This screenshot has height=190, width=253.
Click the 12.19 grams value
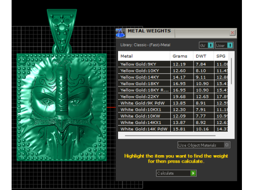click(x=179, y=64)
